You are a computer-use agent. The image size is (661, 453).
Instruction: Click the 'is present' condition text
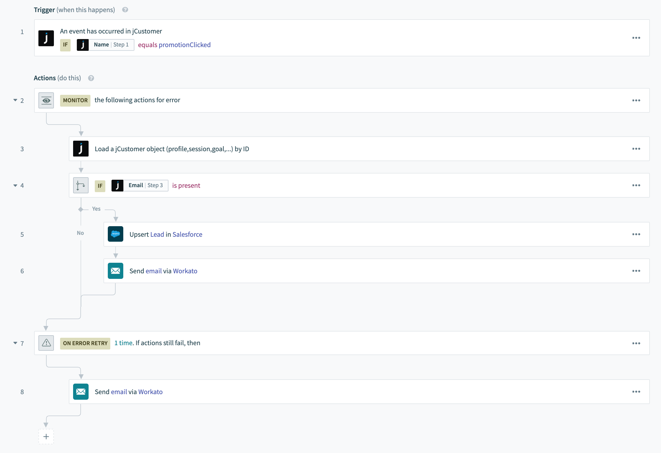tap(186, 186)
